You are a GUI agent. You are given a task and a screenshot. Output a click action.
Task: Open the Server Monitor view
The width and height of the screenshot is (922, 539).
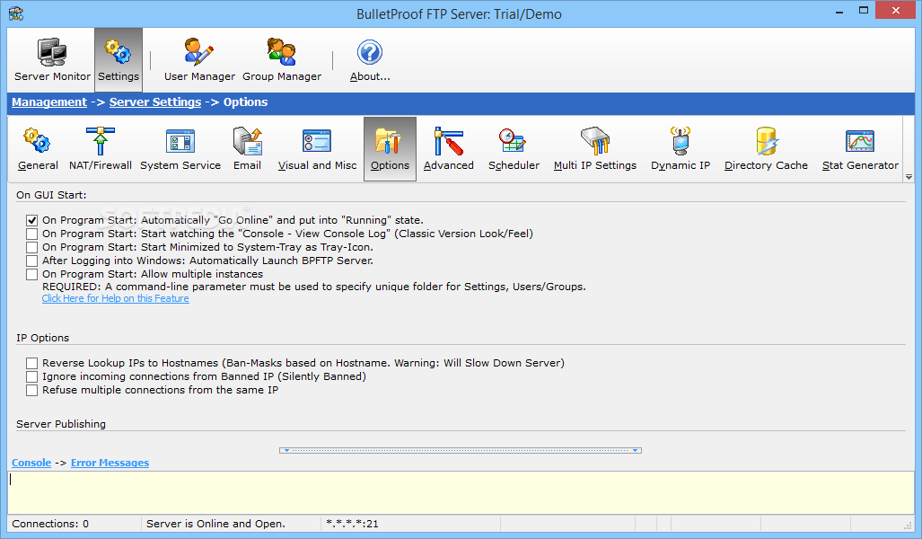pyautogui.click(x=52, y=59)
